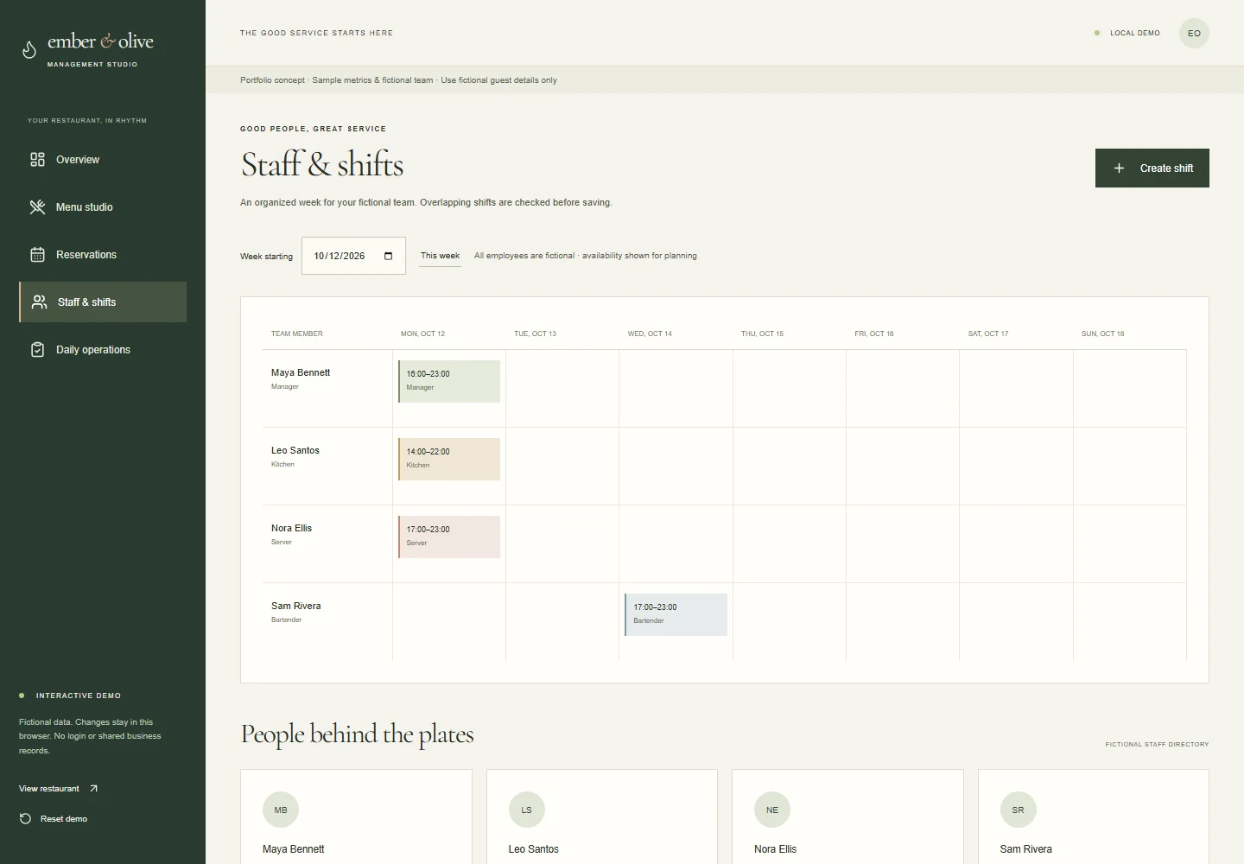Click the TEAM MEMBER column header
Viewport: 1244px width, 864px height.
tap(297, 334)
